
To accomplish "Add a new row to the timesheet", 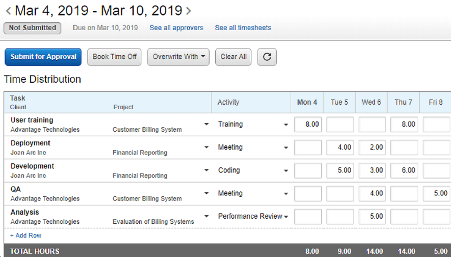I will click(x=26, y=236).
